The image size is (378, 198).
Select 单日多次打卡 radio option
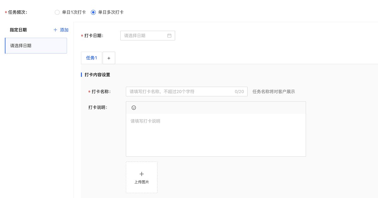[107, 12]
